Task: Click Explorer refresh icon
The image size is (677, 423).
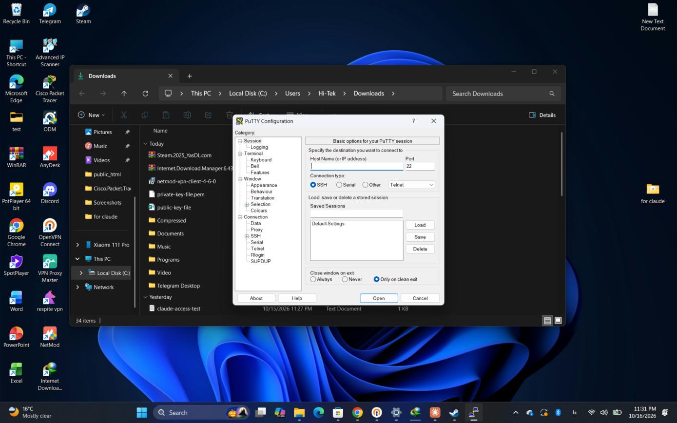Action: click(145, 94)
